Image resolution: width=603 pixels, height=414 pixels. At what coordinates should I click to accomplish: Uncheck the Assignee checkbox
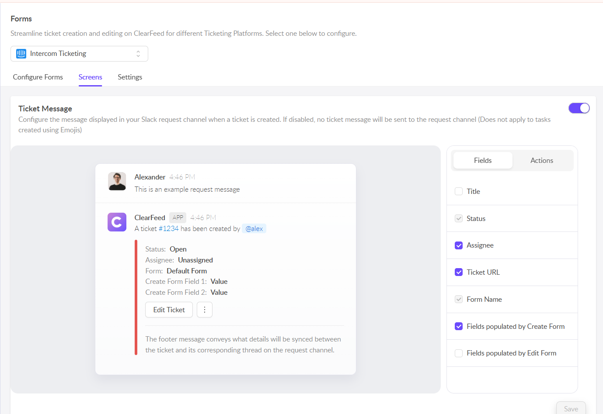point(459,245)
